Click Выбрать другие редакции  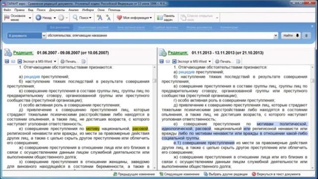coord(226,174)
